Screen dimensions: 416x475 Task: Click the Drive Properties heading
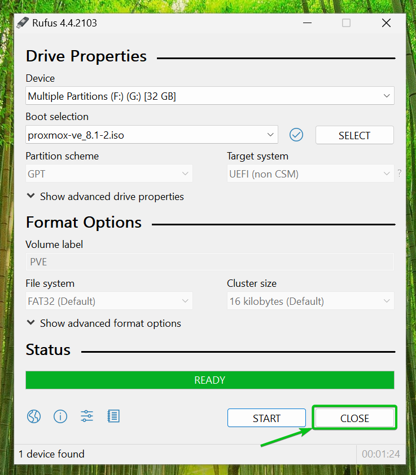(x=86, y=56)
